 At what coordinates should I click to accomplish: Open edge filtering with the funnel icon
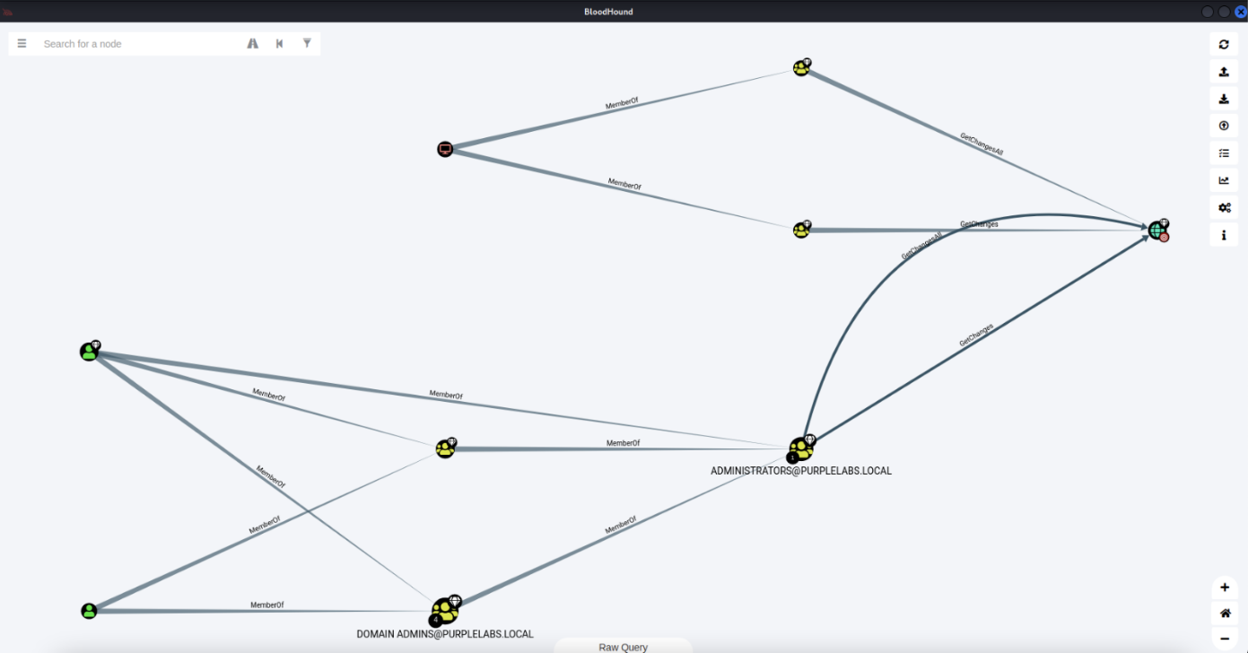[307, 43]
